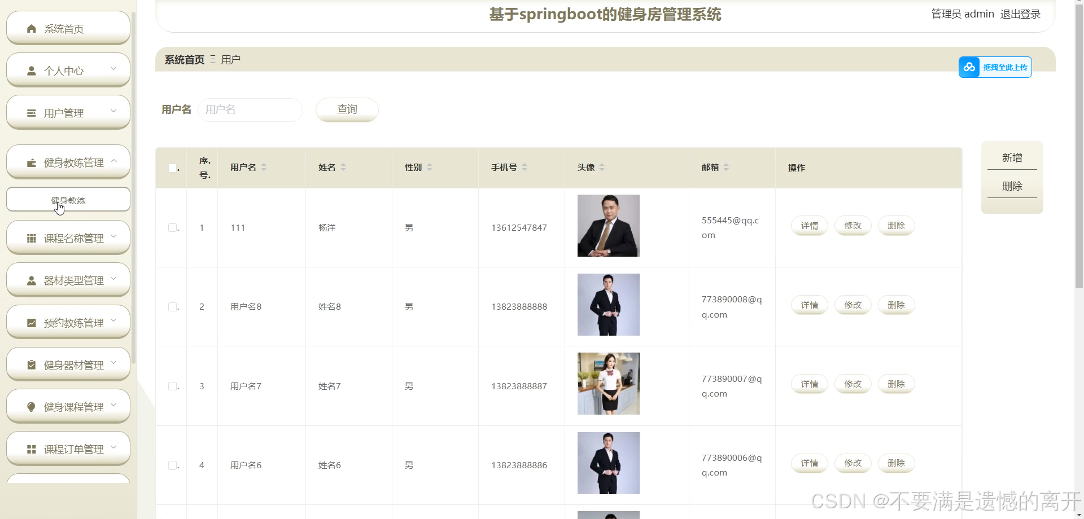Check the row for 用户名6
The height and width of the screenshot is (519, 1084).
(172, 465)
